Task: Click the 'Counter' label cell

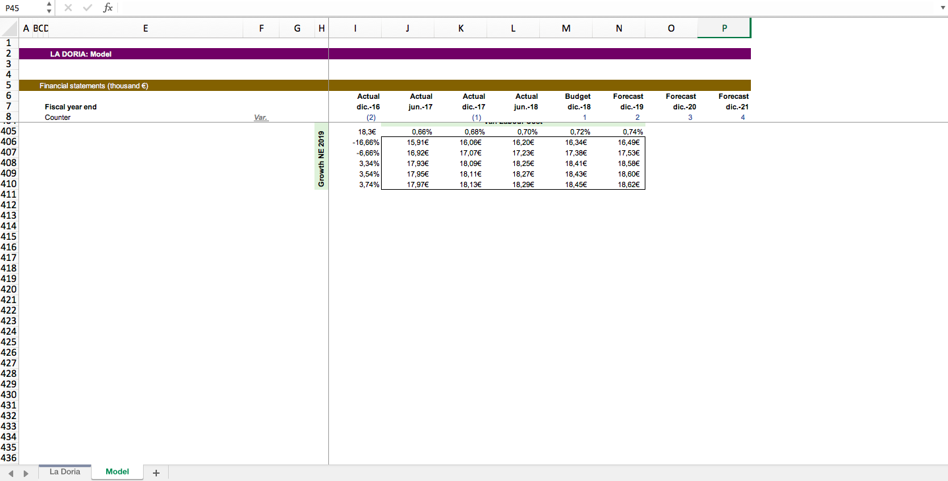Action: [57, 117]
